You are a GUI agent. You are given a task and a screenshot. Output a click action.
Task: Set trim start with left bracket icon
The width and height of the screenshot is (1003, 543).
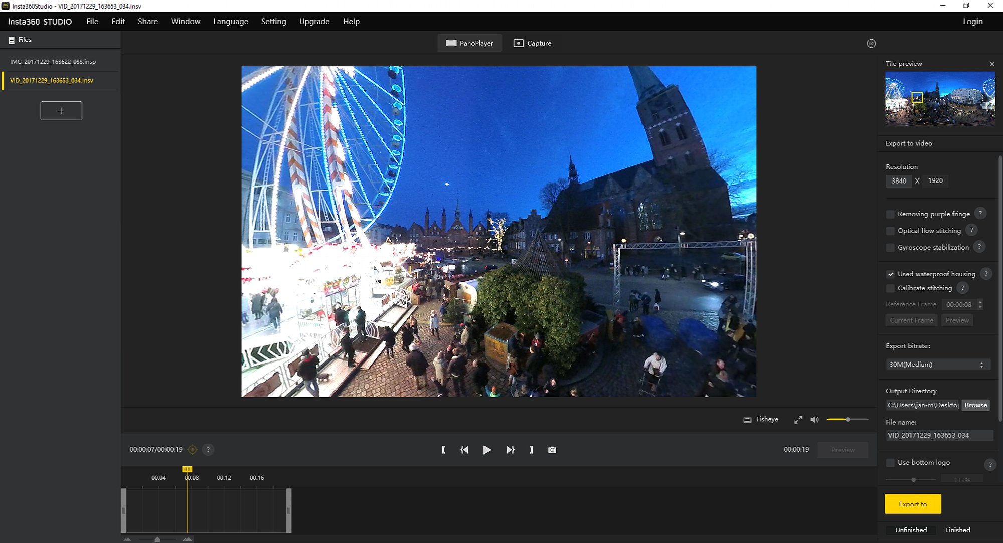coord(443,450)
